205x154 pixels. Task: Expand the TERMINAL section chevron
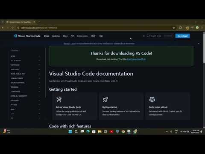tap(39, 87)
